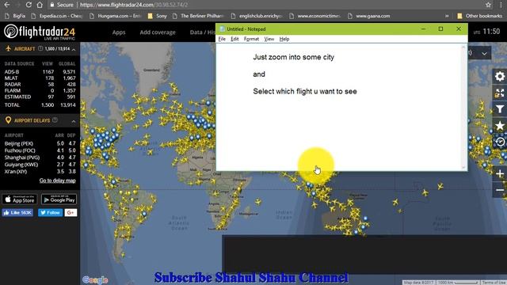The image size is (507, 285).
Task: Minimize the Notepad window
Action: 423,29
